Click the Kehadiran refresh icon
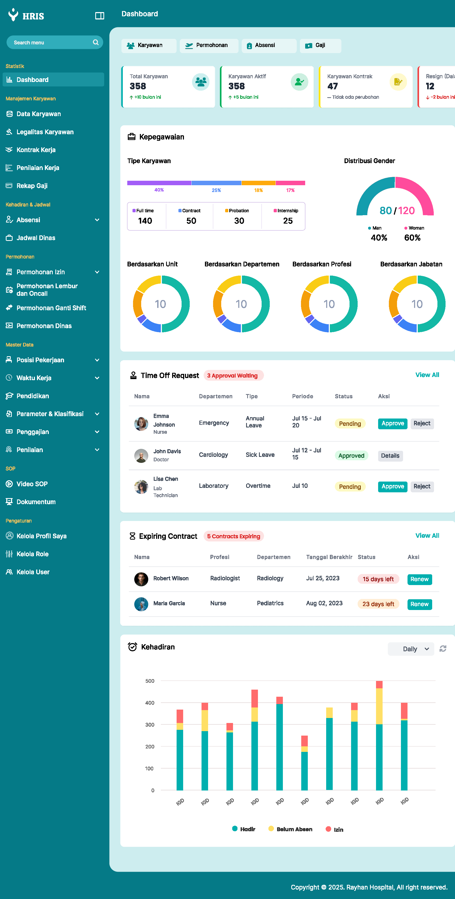The width and height of the screenshot is (455, 899). [x=443, y=649]
